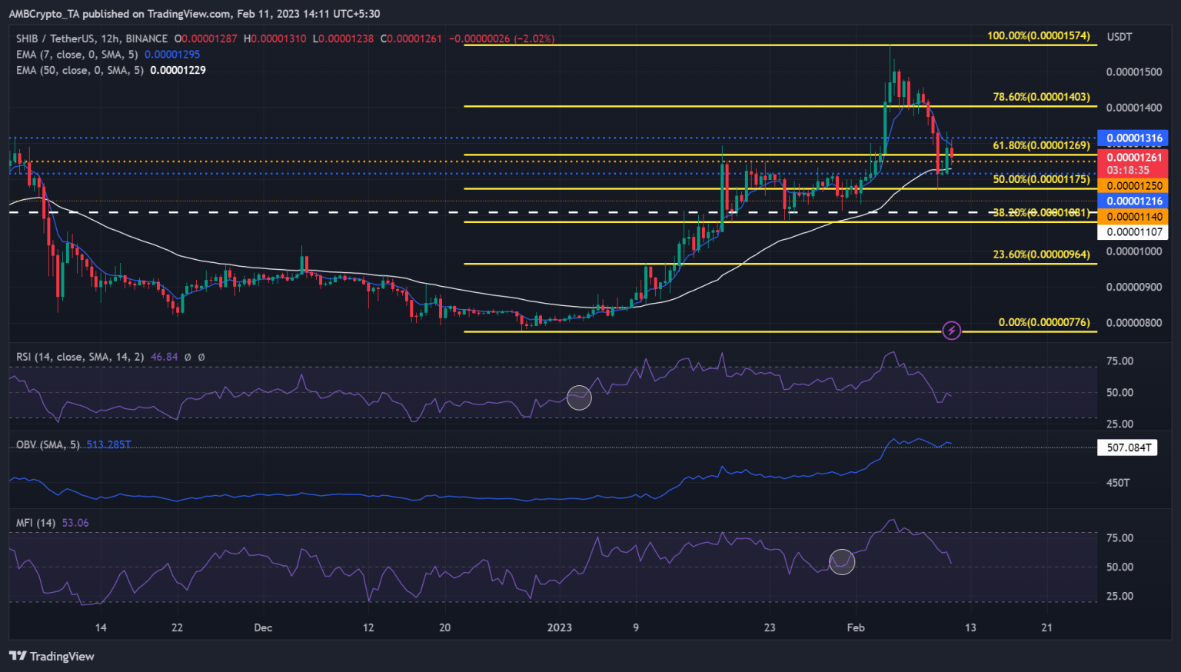
Task: Click the purple lightning bolt icon
Action: 951,331
